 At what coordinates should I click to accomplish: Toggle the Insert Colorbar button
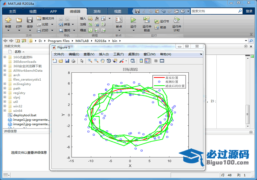pyautogui.click(x=141, y=61)
